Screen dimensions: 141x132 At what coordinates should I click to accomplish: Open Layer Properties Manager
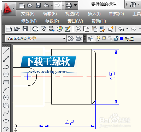90,38
